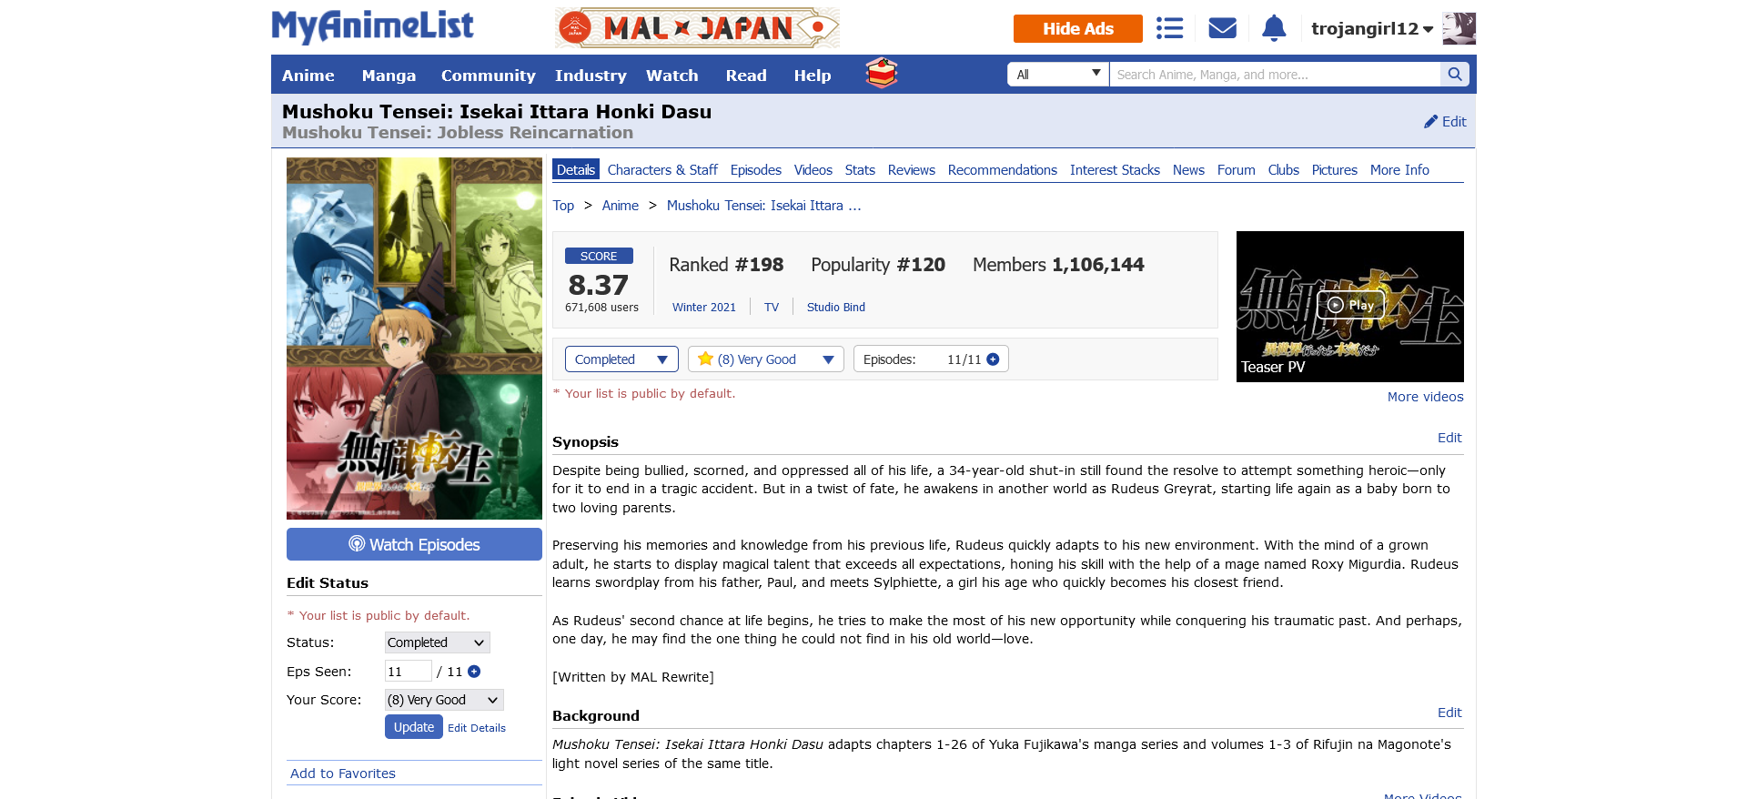
Task: Click Add to Favorites link
Action: 343,774
